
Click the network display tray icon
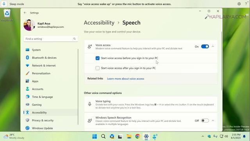221,136
